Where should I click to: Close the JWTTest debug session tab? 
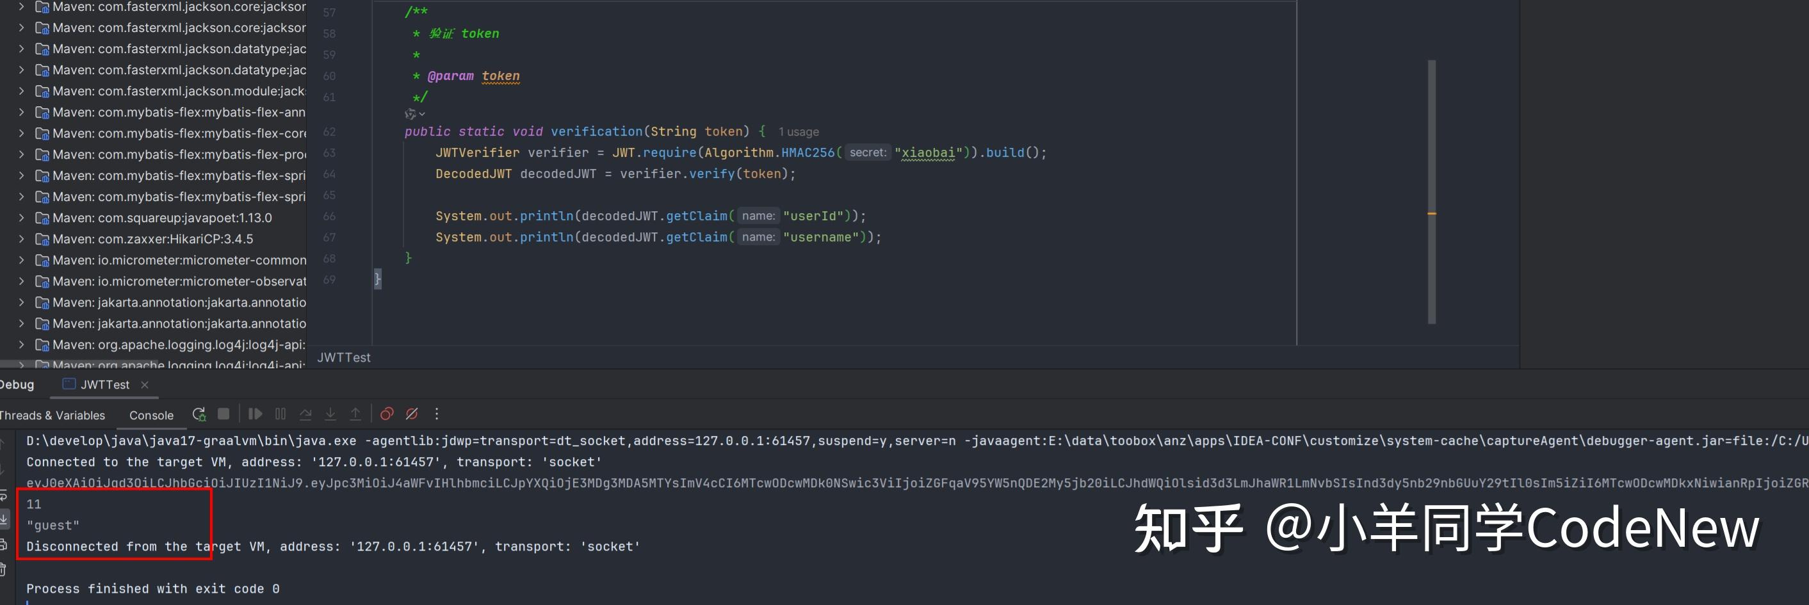[x=145, y=385]
